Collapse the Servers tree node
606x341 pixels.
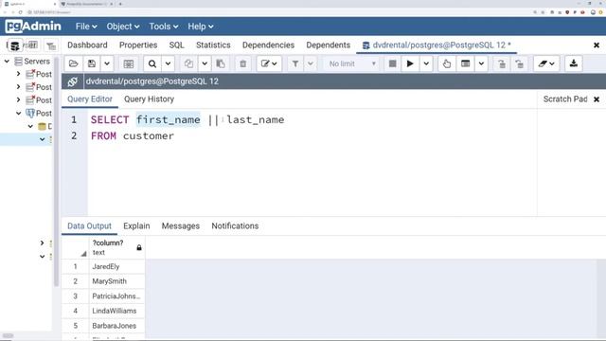click(7, 61)
